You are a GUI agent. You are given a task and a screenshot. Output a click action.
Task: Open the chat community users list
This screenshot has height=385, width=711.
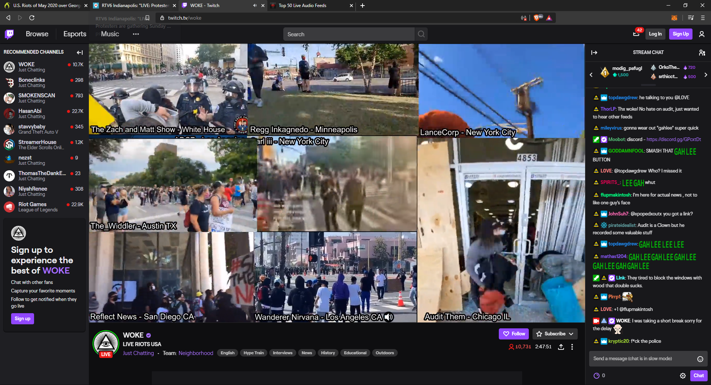(702, 53)
